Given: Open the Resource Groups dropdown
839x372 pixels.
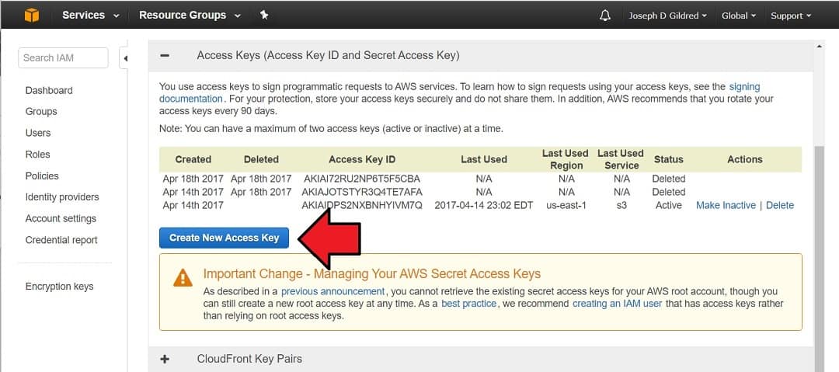Looking at the screenshot, I should [x=190, y=15].
